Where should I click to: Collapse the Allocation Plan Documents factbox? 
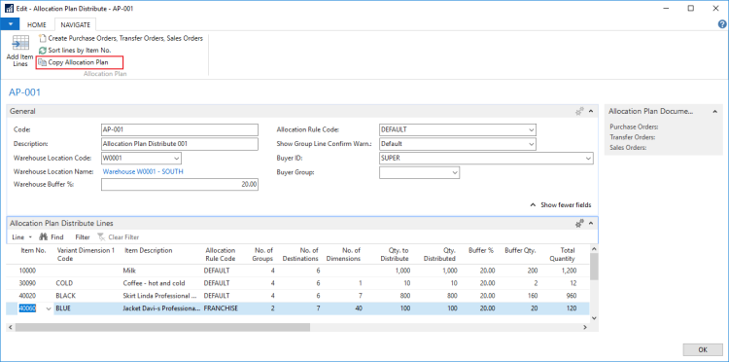pyautogui.click(x=715, y=111)
